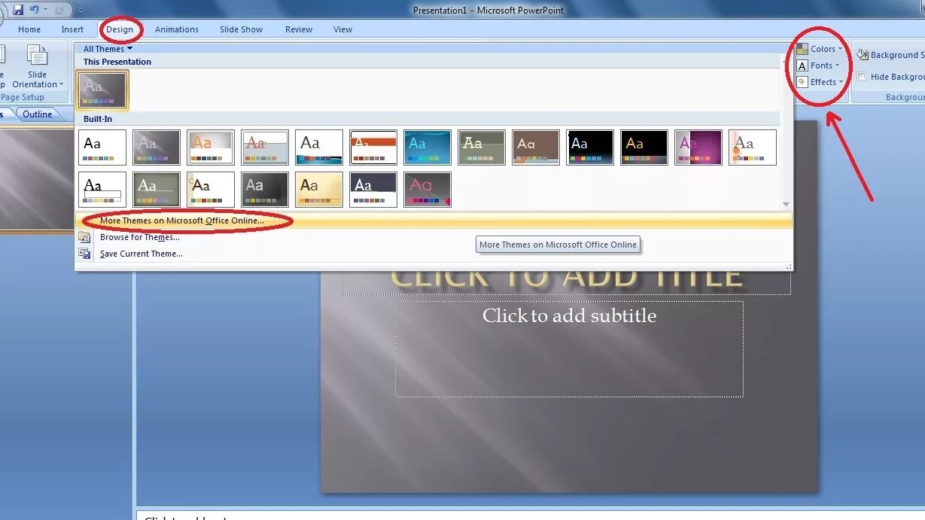Apply the white theme with teal wave at bottom

click(319, 147)
